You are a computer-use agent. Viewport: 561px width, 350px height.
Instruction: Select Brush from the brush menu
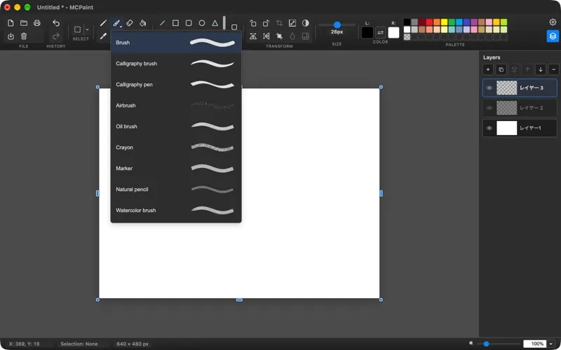[176, 43]
